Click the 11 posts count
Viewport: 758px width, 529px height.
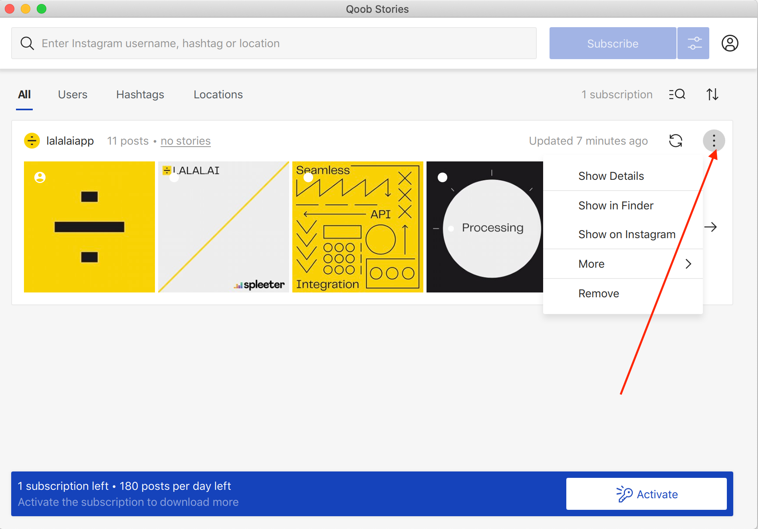(x=128, y=141)
